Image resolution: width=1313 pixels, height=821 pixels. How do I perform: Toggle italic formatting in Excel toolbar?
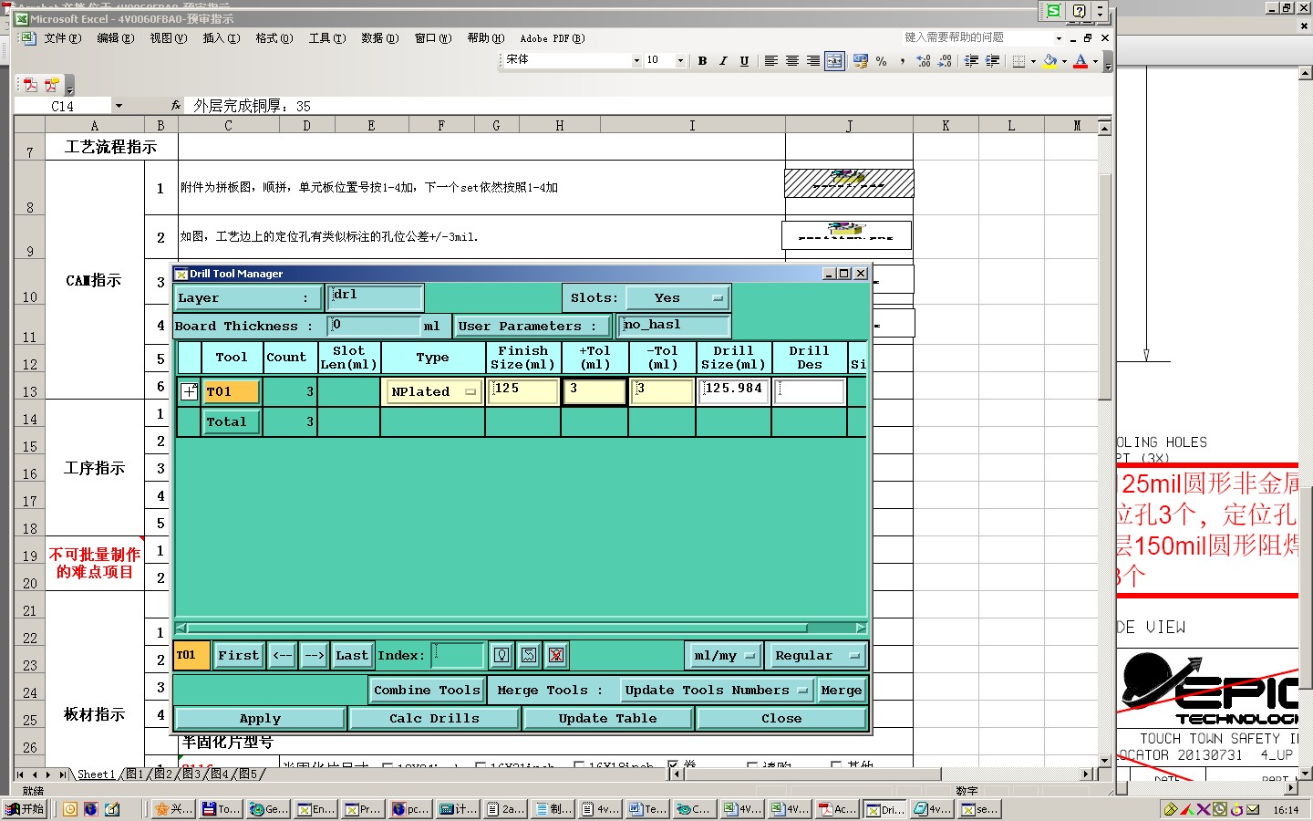point(723,61)
